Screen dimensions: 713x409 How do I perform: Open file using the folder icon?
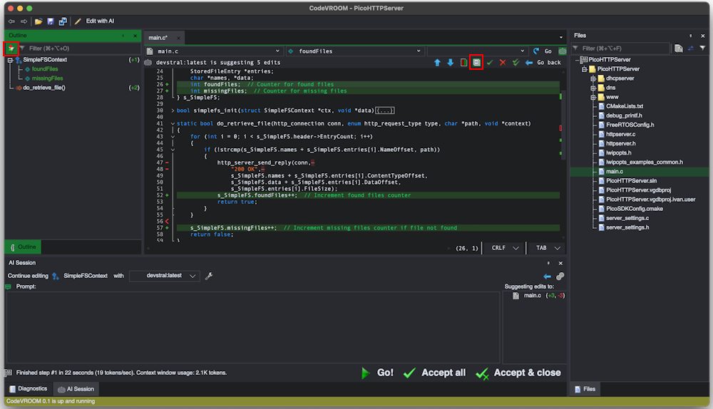[39, 21]
